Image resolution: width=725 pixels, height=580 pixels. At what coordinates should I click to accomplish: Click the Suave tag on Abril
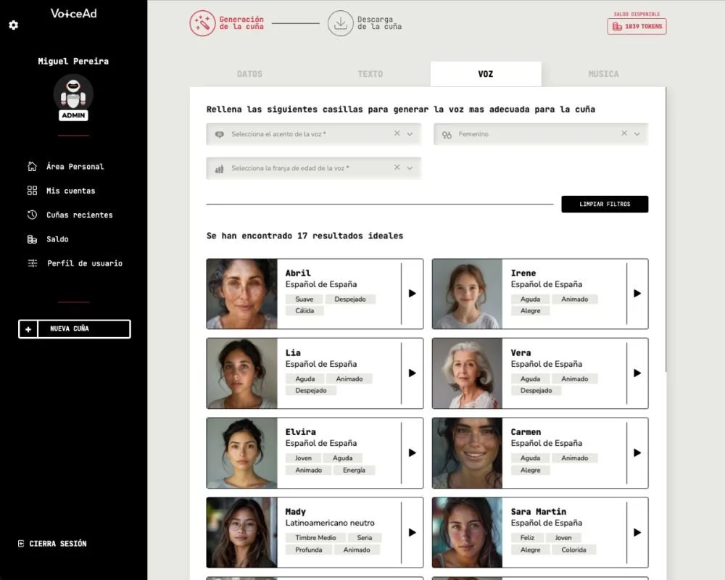point(304,299)
